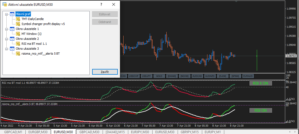
Task: Switch to the EURGBP,M30 chart tab
Action: pyautogui.click(x=38, y=132)
